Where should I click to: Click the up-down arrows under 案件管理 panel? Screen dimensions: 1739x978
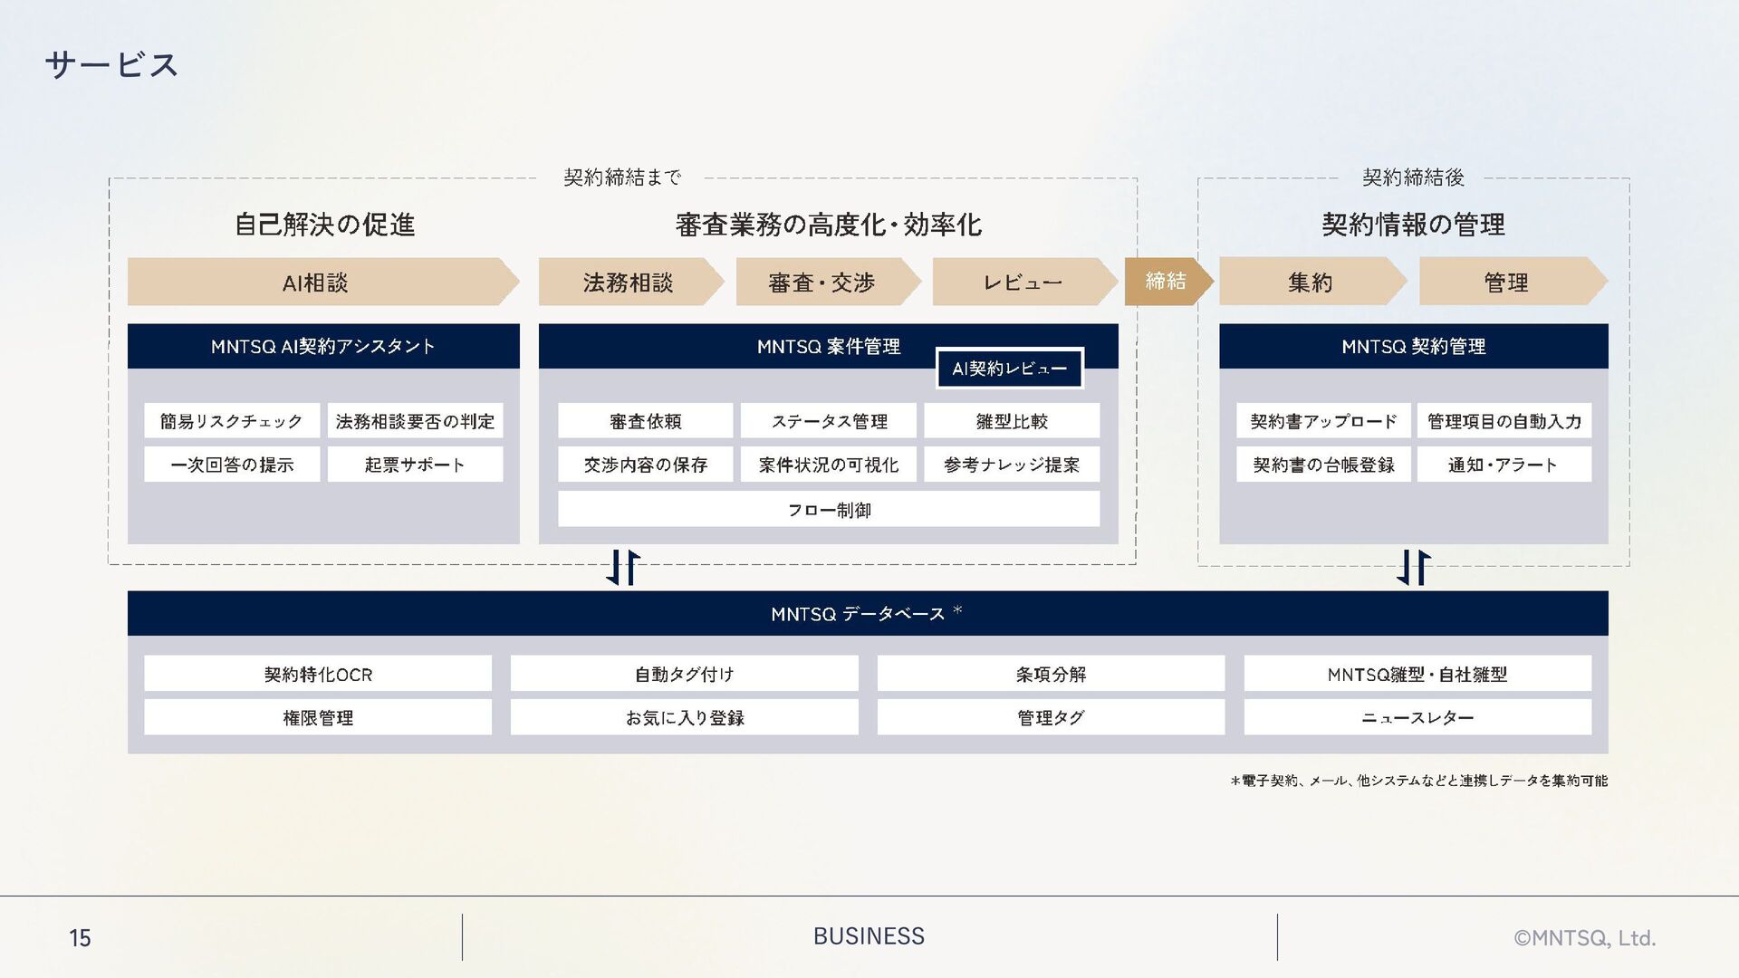click(x=623, y=568)
